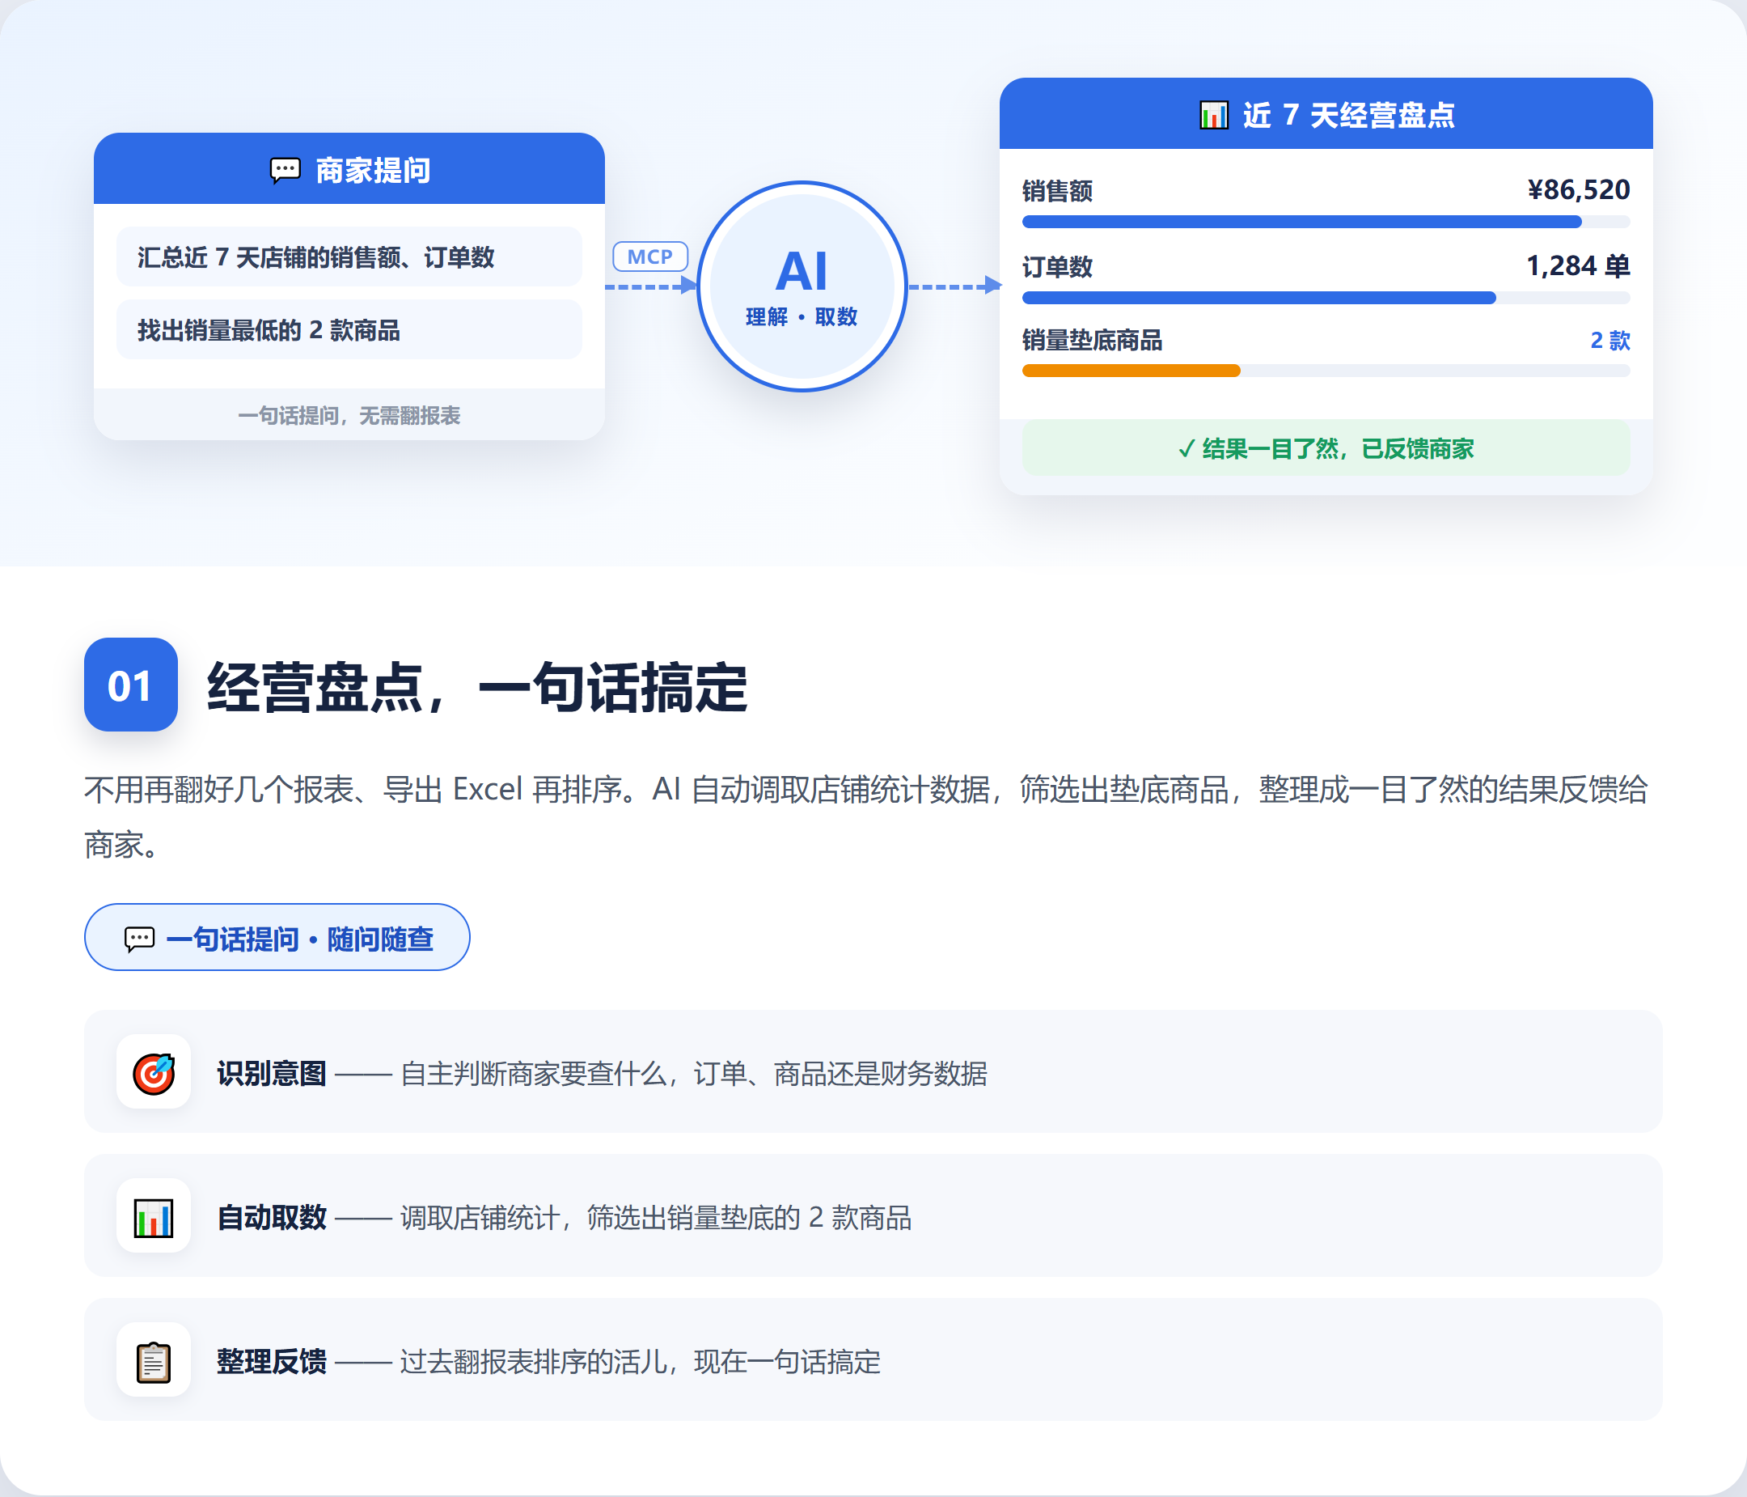1747x1497 pixels.
Task: Click the blue 销售额 progress bar
Action: [x=1302, y=222]
